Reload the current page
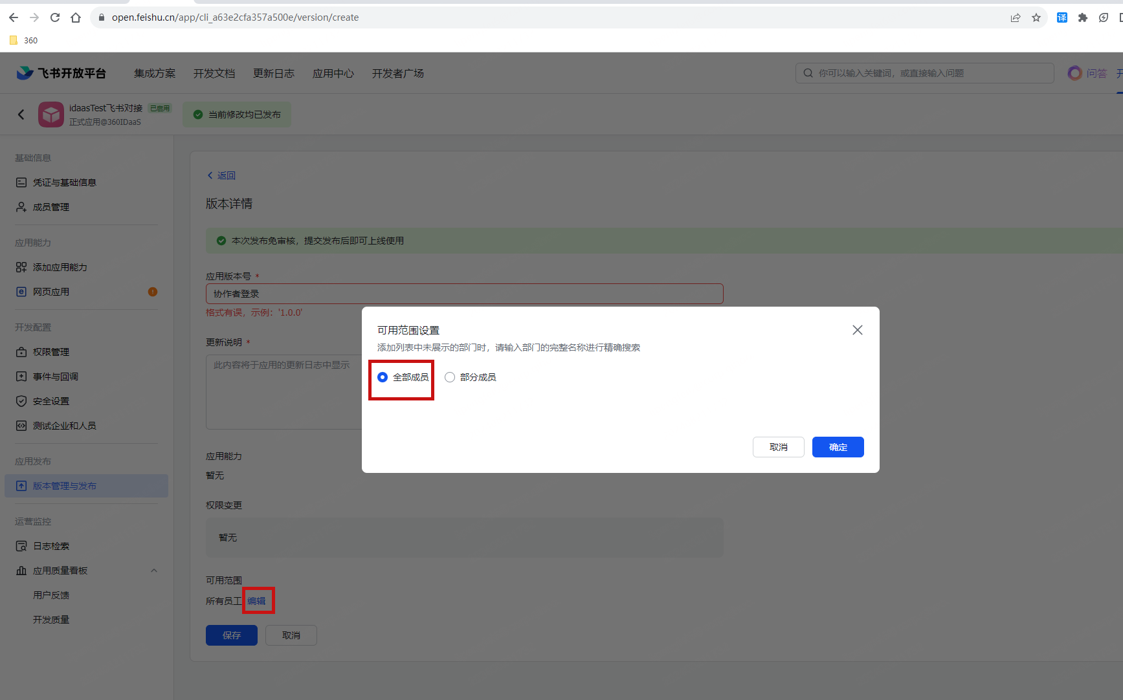This screenshot has height=700, width=1123. tap(55, 17)
